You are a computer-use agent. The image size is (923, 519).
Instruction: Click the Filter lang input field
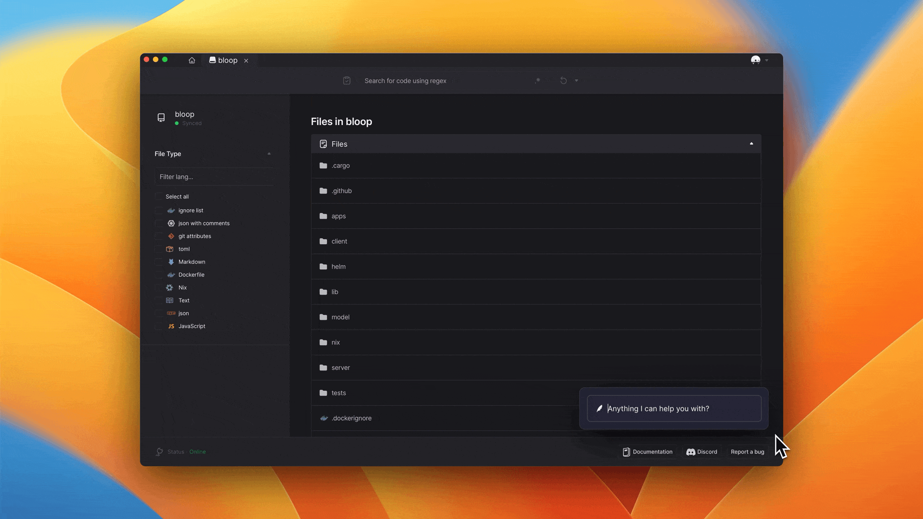[x=214, y=177]
